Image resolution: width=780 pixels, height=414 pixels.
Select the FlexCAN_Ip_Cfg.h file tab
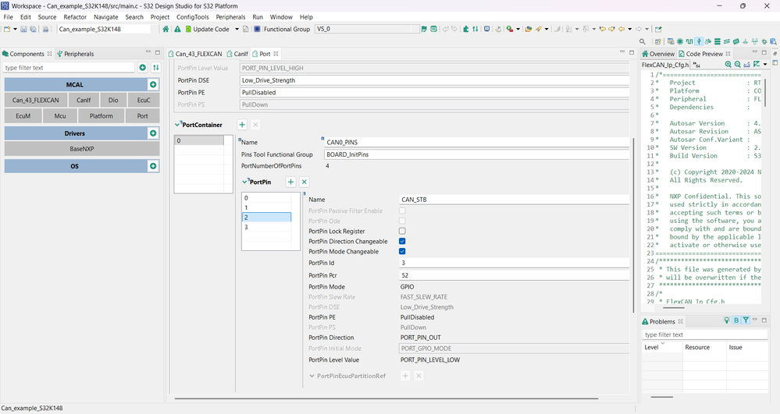tap(665, 65)
